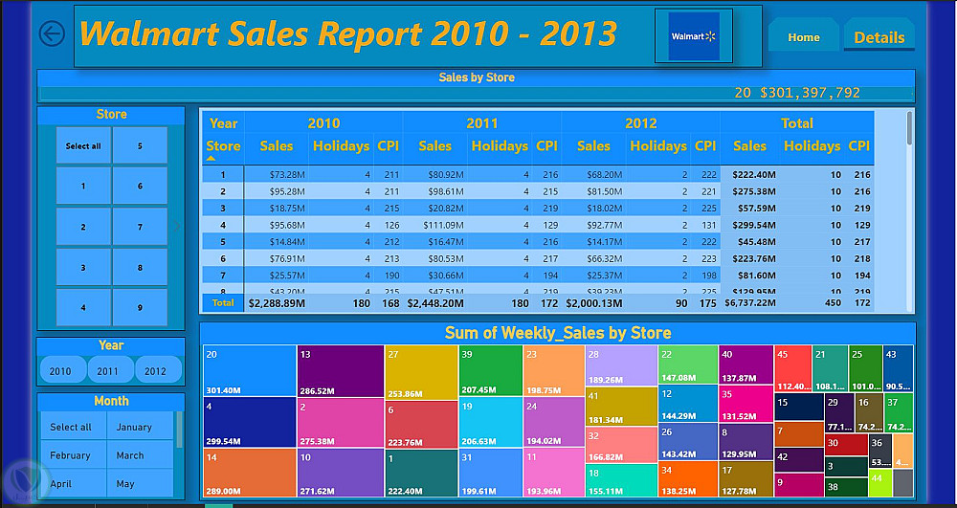Click store 45 red treemap tile
This screenshot has width=957, height=508.
[x=792, y=368]
